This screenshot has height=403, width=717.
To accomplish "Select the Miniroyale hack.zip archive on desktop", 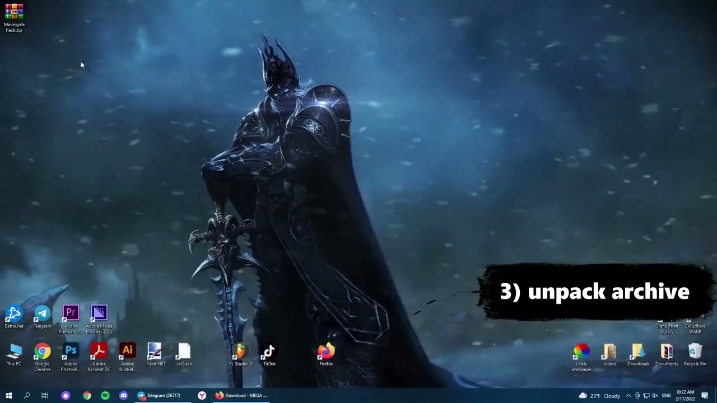I will pyautogui.click(x=14, y=18).
